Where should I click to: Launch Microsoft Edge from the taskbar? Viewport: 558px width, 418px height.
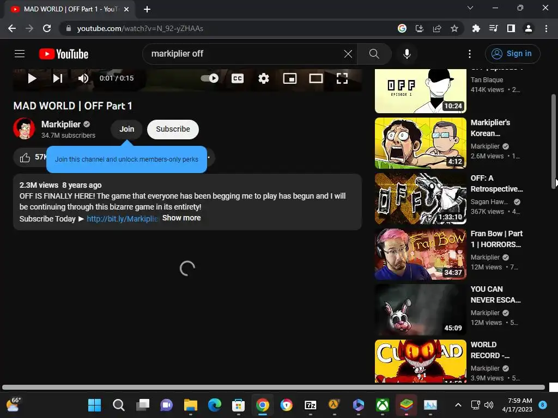tap(215, 405)
